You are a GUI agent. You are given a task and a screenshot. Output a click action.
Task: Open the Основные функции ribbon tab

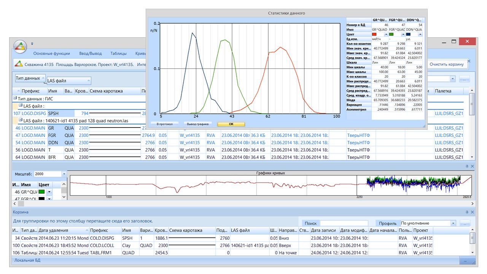coord(51,54)
